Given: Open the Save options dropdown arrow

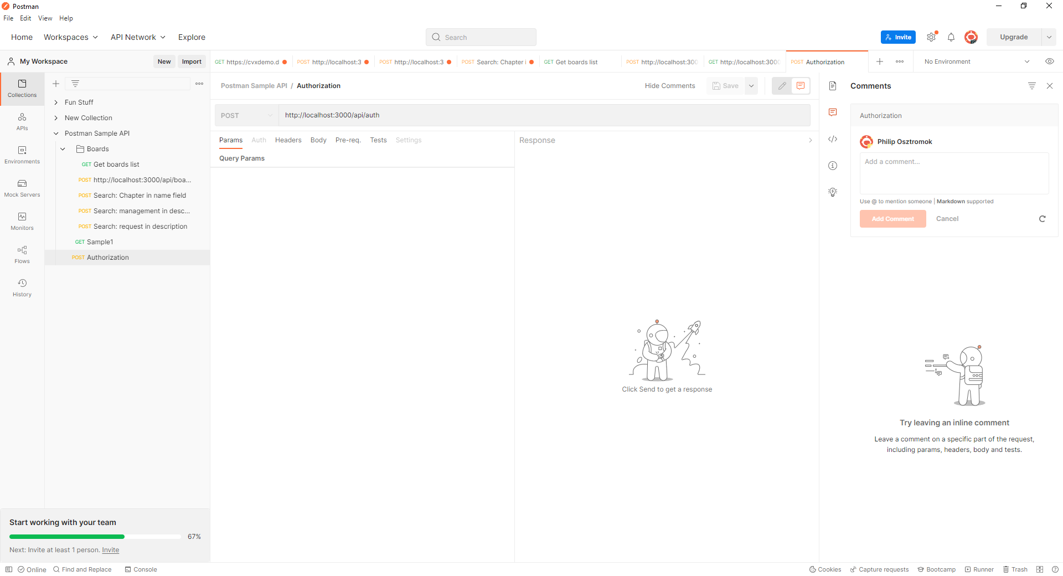Looking at the screenshot, I should tap(751, 86).
